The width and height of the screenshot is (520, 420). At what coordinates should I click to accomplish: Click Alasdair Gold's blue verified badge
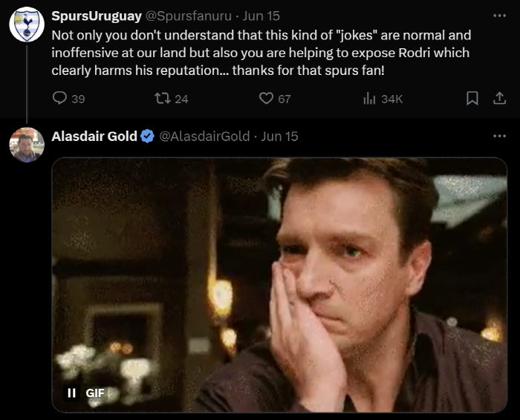(147, 136)
